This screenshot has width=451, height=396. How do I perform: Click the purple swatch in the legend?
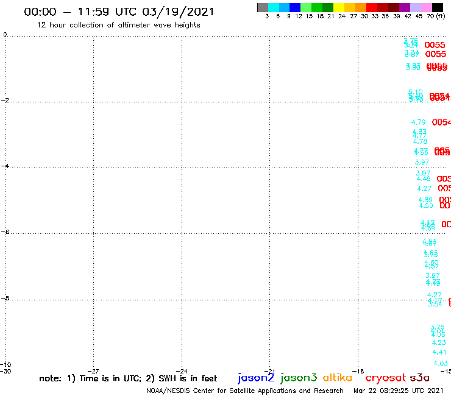pyautogui.click(x=405, y=7)
